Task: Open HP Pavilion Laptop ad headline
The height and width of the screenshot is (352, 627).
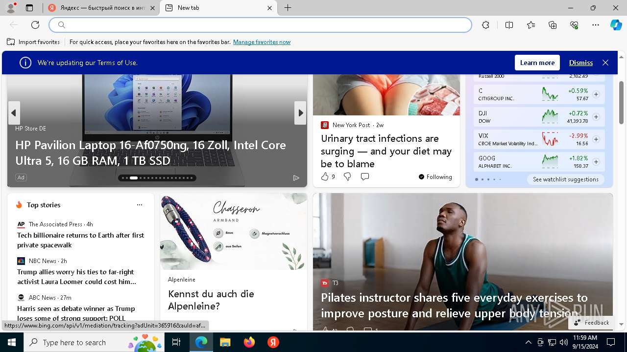Action: point(150,153)
